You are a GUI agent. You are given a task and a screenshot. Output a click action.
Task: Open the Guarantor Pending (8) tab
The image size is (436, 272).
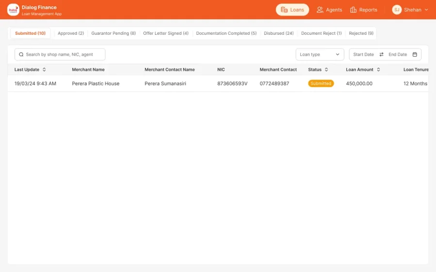point(113,33)
